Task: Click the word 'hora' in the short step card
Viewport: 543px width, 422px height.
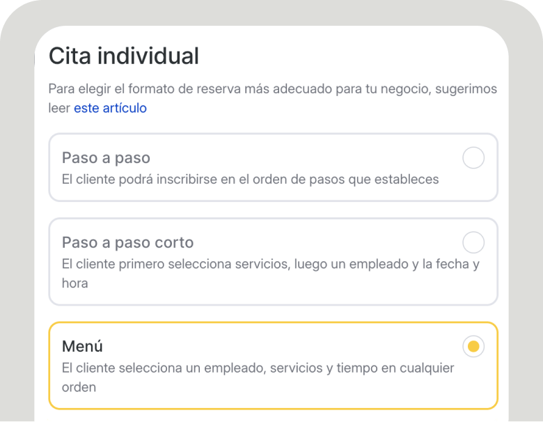Action: 74,283
